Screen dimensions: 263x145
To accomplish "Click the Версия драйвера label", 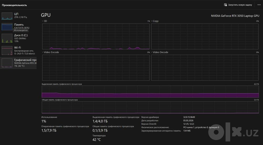I will click(150, 117).
